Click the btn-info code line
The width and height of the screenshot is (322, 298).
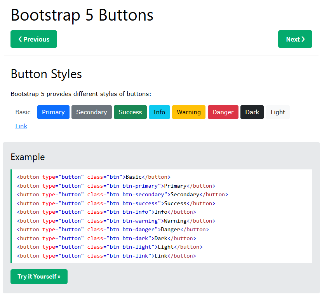click(x=106, y=212)
